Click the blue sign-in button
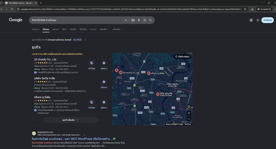 268,20
